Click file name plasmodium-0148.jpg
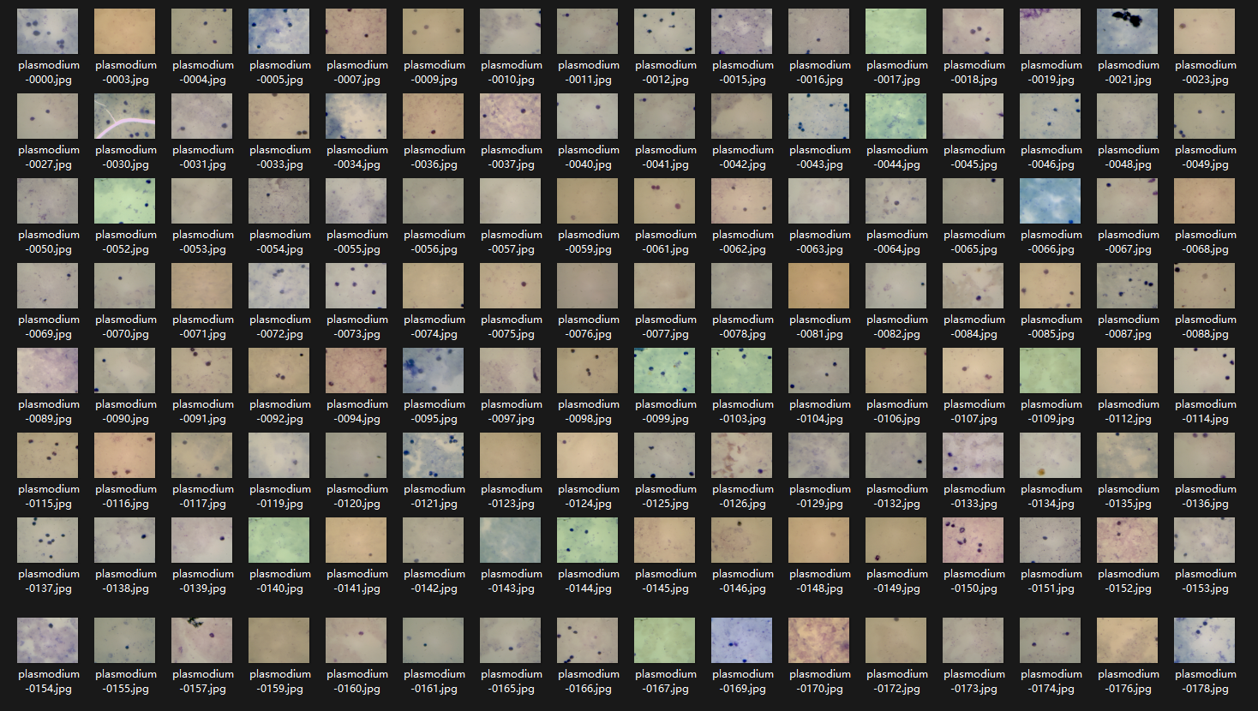This screenshot has width=1258, height=711. tap(820, 581)
